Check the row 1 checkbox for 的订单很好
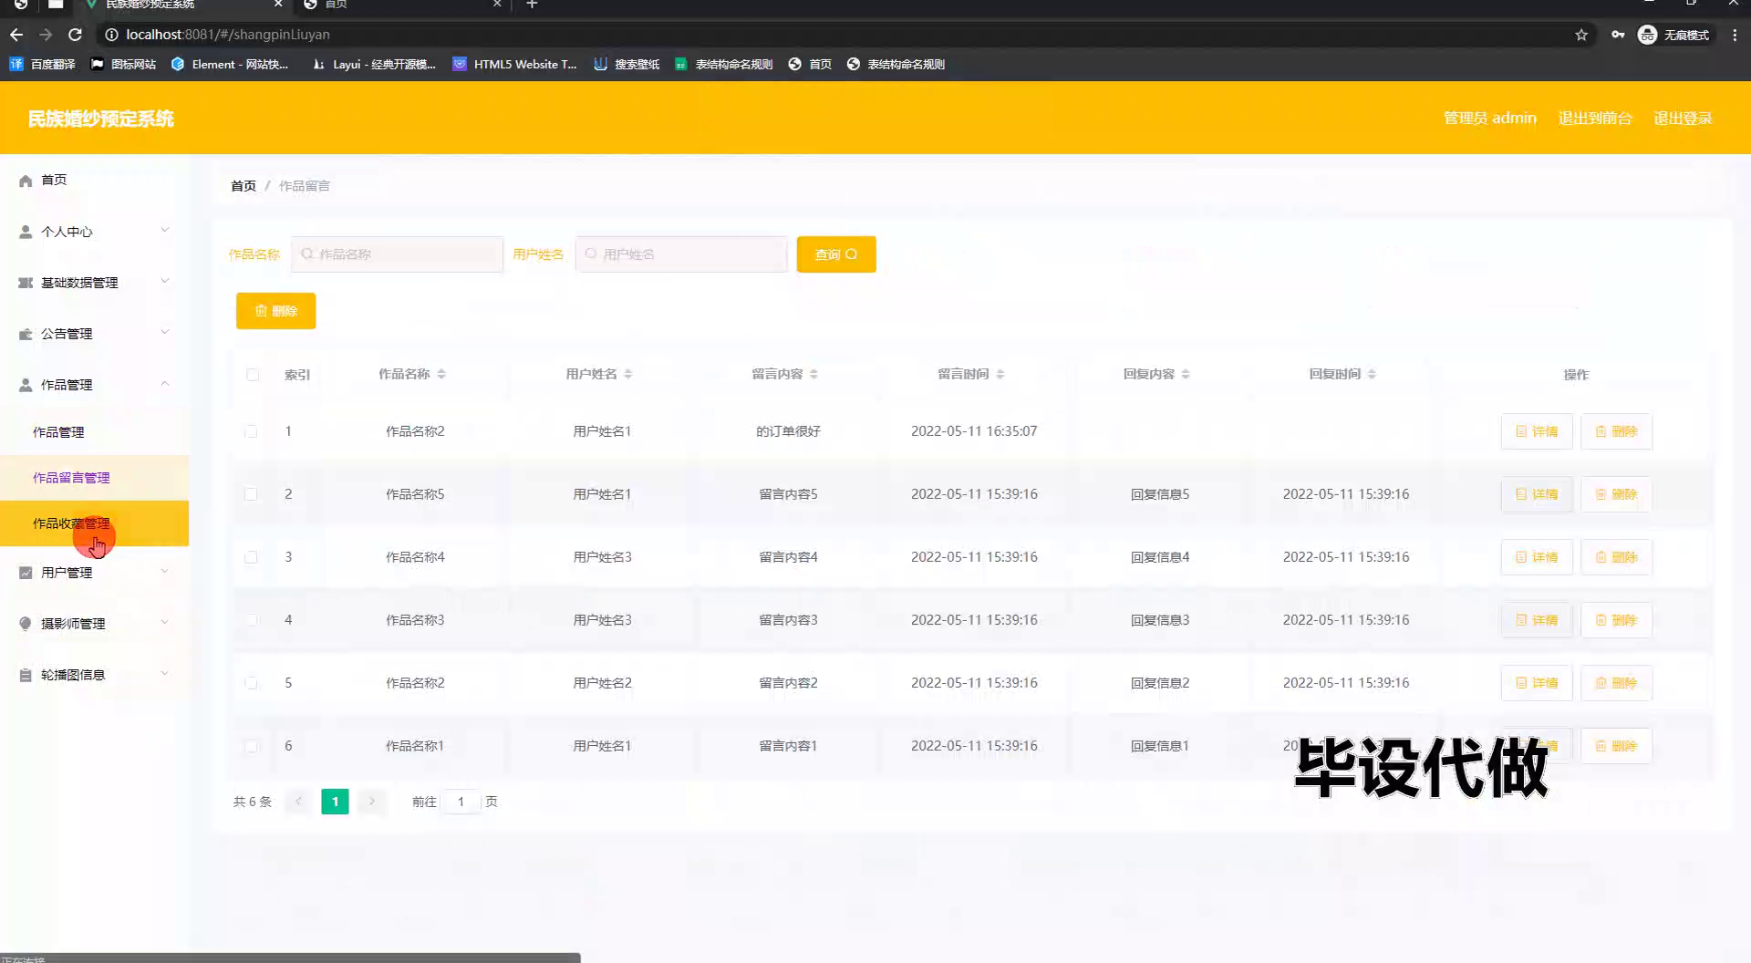The width and height of the screenshot is (1751, 963). click(x=251, y=431)
